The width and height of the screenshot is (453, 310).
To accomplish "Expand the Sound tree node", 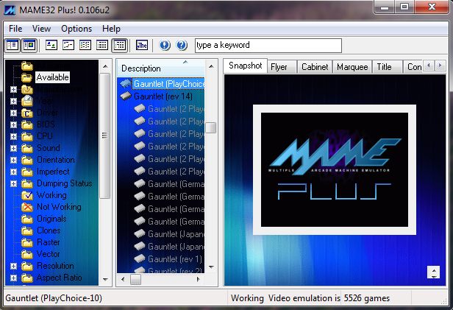I will [13, 148].
